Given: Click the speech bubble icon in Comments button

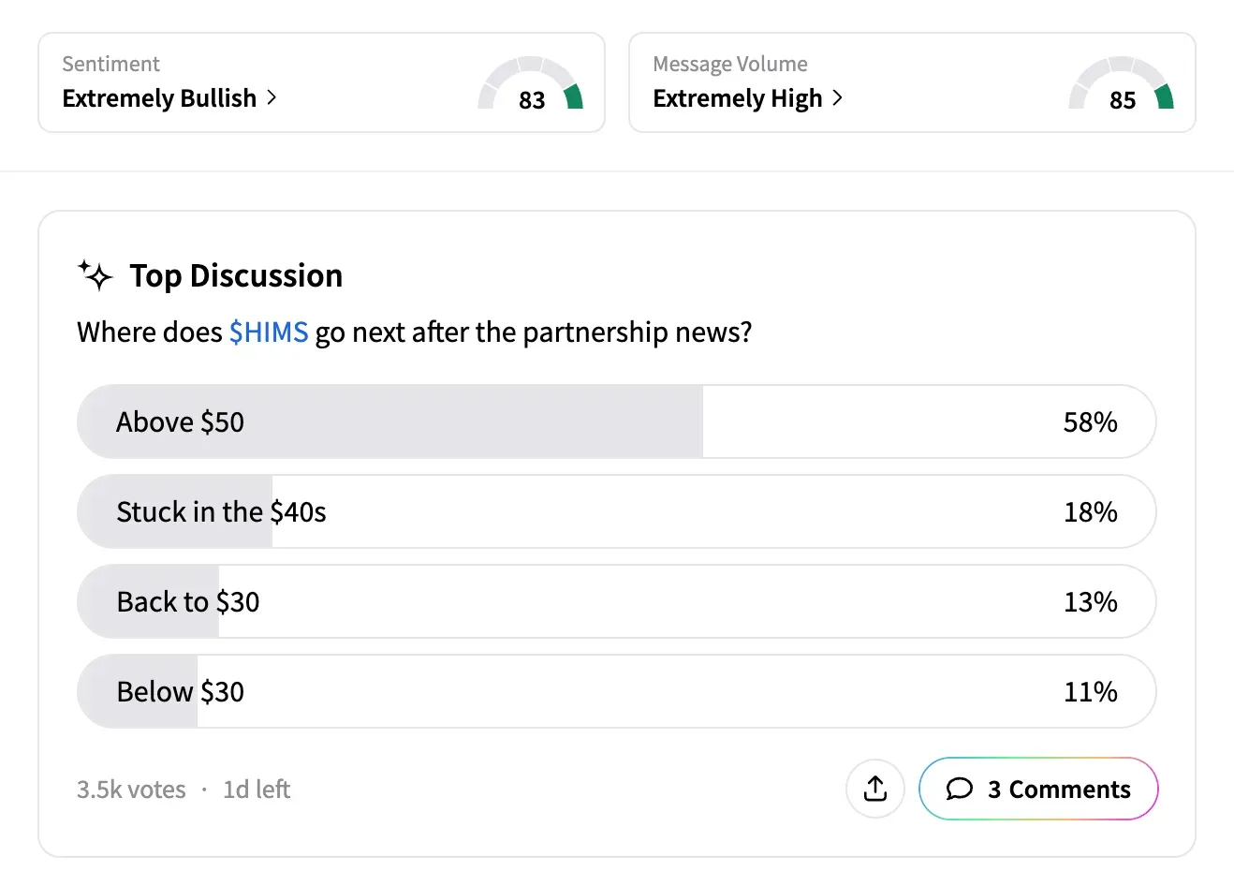Looking at the screenshot, I should click(x=960, y=789).
